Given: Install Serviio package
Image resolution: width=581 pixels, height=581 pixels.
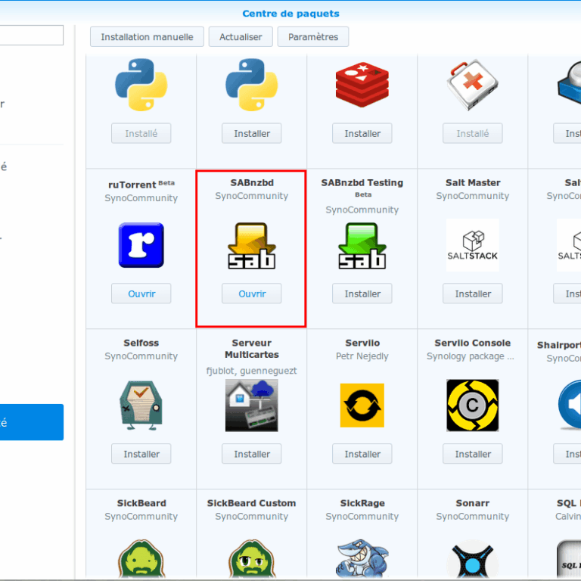Looking at the screenshot, I should 362,454.
